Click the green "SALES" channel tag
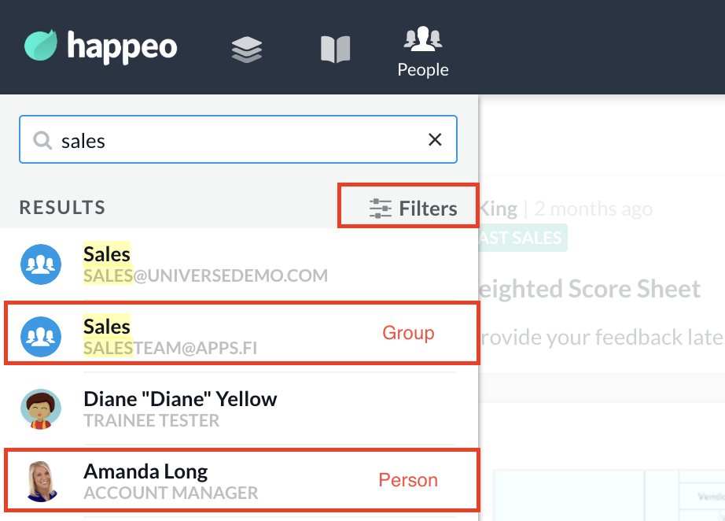The width and height of the screenshot is (725, 521). pos(523,237)
